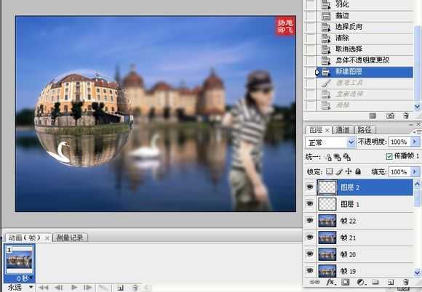Viewport: 422px width, 292px height.
Task: Set history brush source at 选择反向 state
Action: coord(310,27)
